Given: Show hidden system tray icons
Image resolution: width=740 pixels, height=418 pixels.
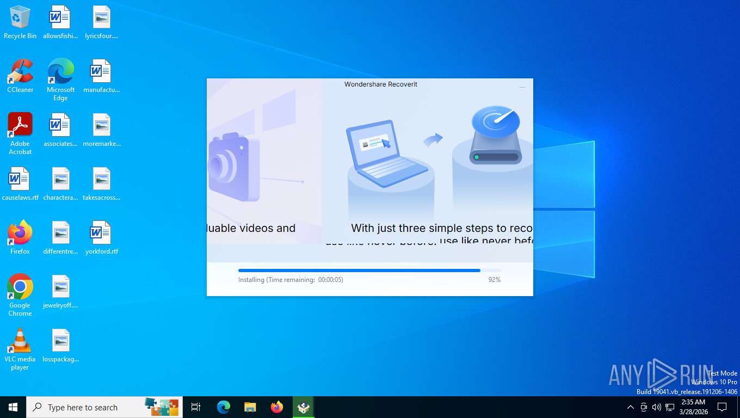Looking at the screenshot, I should pyautogui.click(x=631, y=407).
